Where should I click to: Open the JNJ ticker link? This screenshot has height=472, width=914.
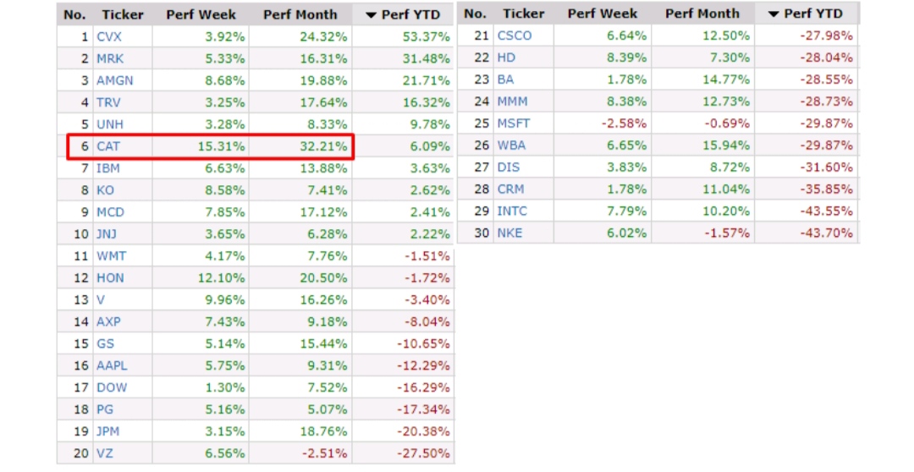coord(107,234)
